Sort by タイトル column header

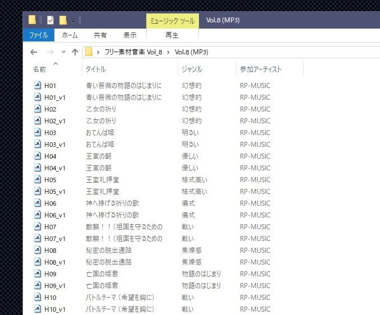(x=96, y=70)
